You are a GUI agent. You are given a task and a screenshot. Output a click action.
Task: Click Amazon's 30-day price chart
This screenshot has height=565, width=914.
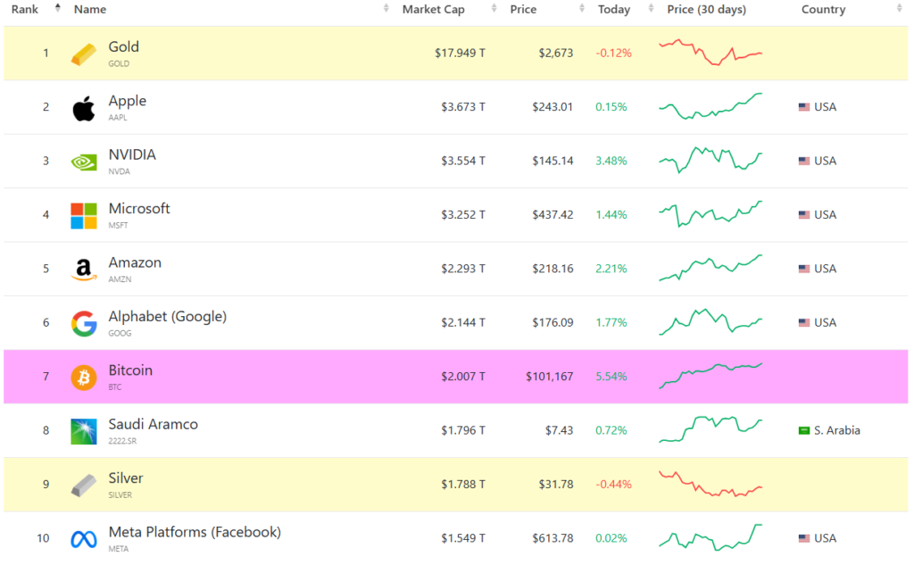click(x=710, y=268)
